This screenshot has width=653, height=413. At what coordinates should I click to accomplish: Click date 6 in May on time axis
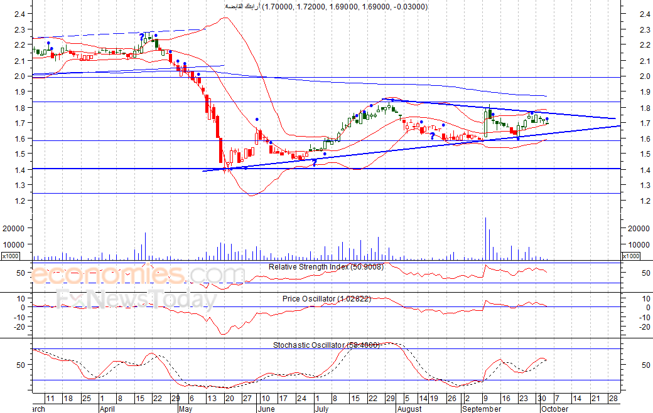pos(192,399)
